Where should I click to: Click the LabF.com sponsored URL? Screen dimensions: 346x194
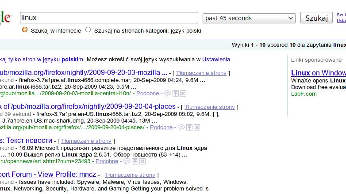click(304, 94)
